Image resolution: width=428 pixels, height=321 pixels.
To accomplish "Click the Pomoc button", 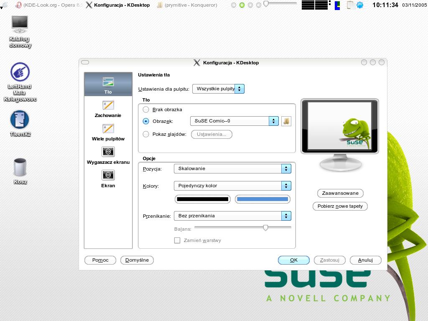I will point(100,260).
